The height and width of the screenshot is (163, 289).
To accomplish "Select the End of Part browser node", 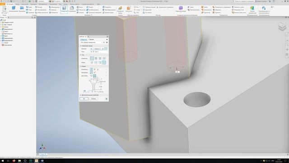I will point(7,45).
